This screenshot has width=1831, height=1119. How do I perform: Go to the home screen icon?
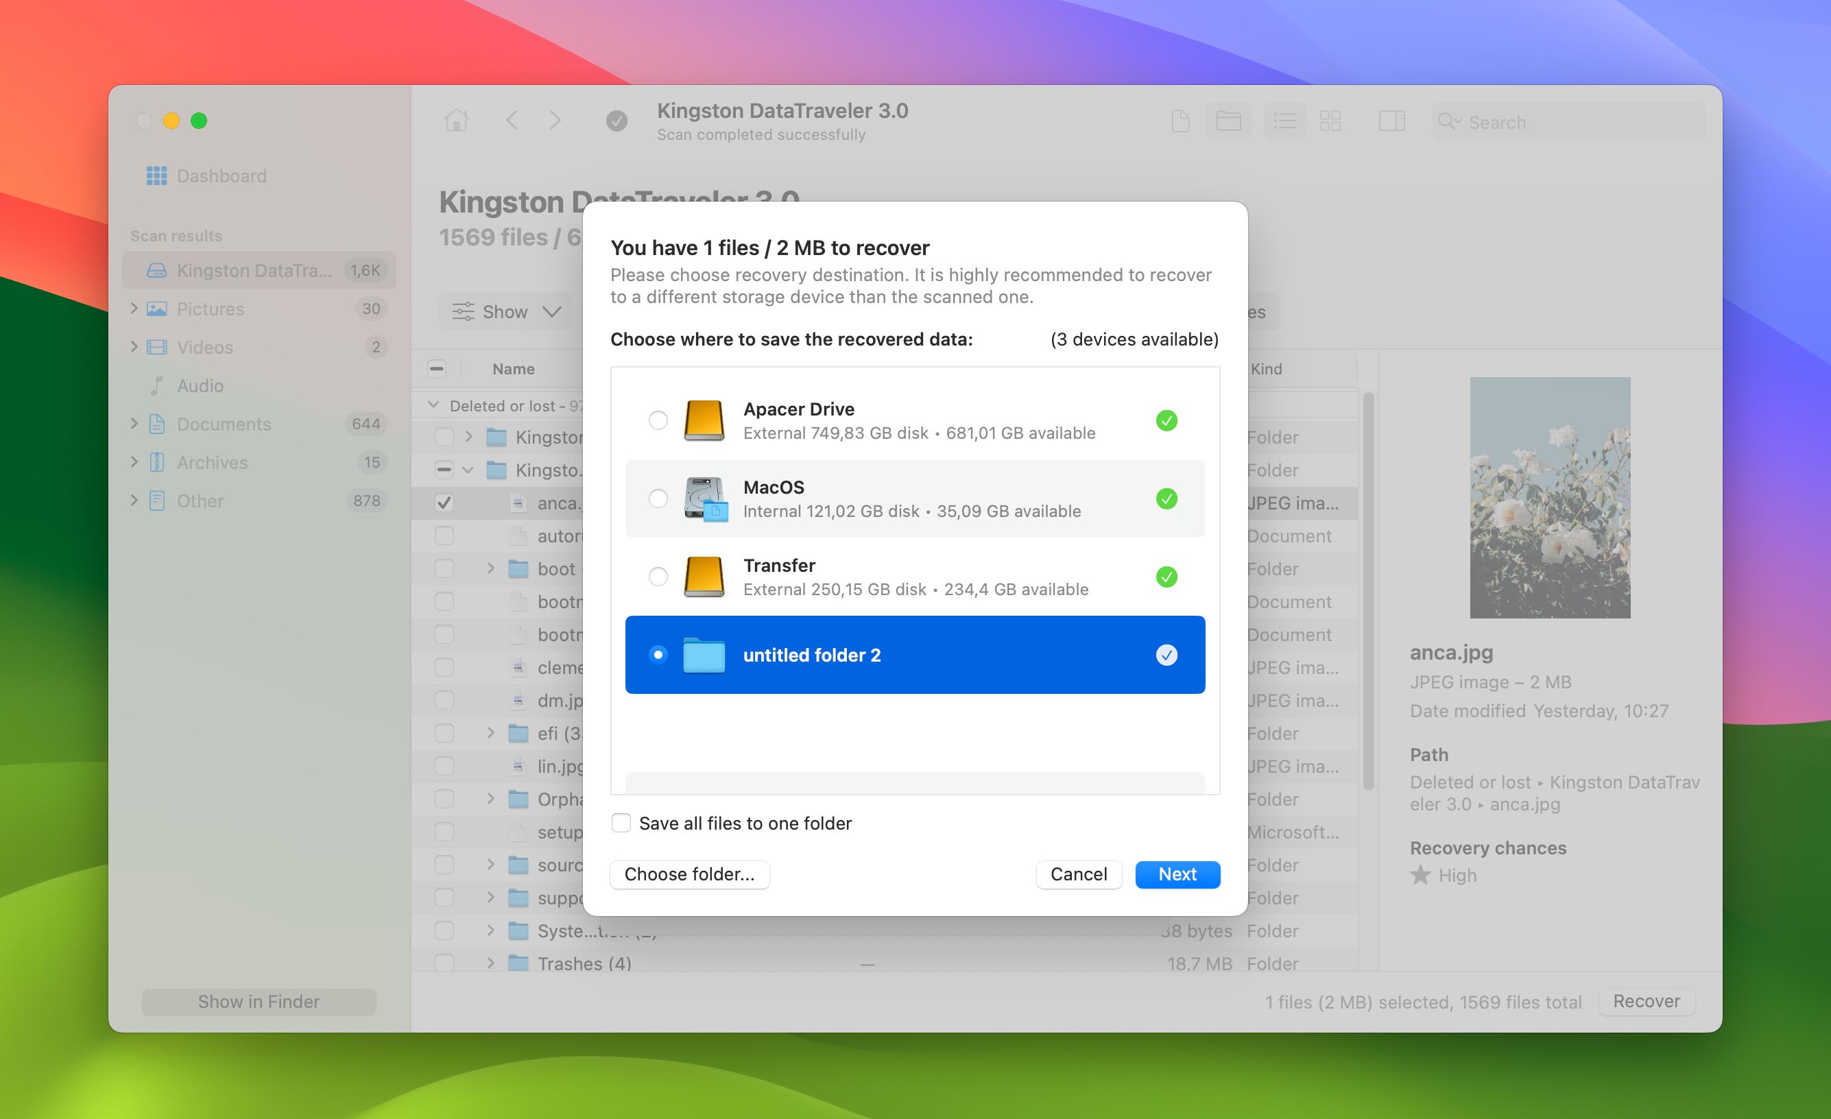click(x=456, y=121)
